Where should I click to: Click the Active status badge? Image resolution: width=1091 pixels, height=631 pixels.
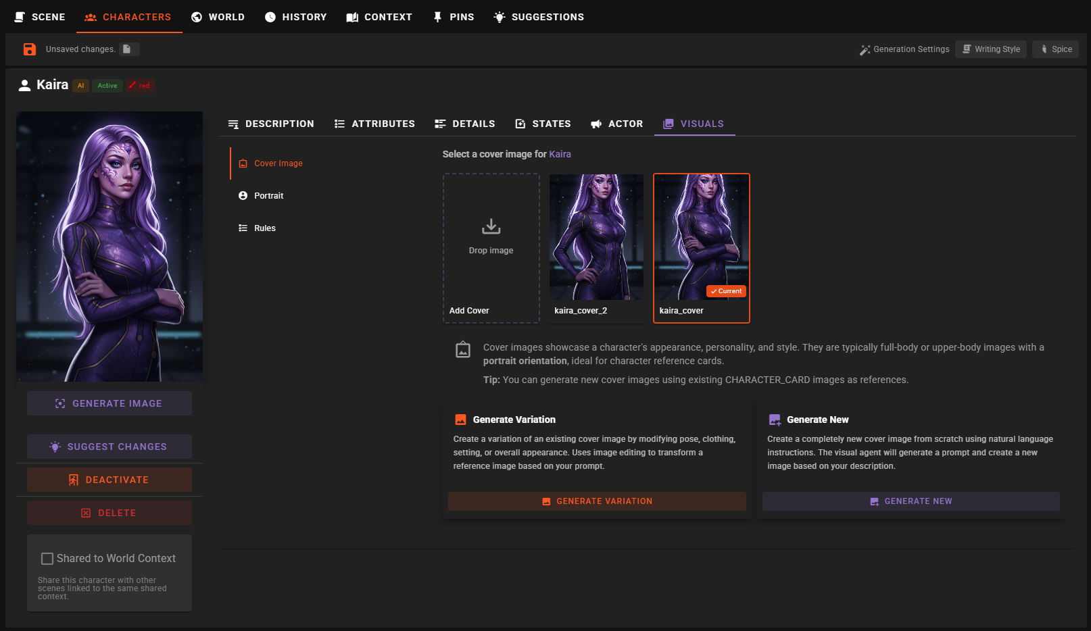[107, 86]
